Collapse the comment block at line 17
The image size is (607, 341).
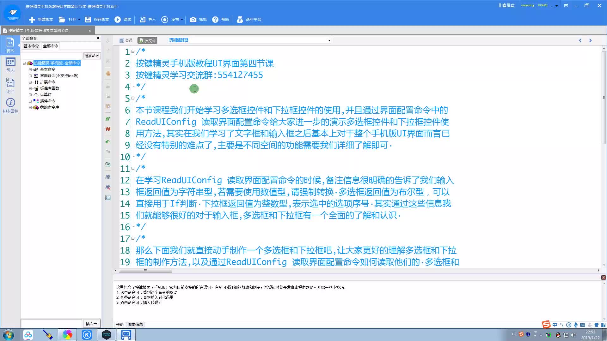[x=133, y=239]
